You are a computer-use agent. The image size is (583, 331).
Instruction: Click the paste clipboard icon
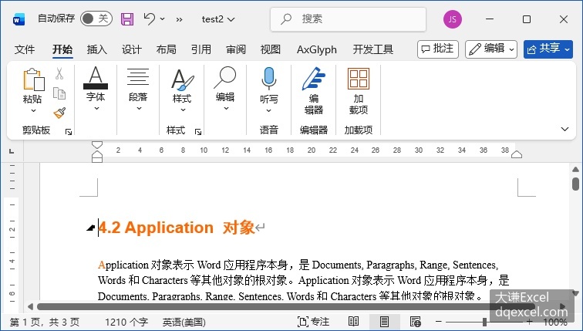(33, 79)
